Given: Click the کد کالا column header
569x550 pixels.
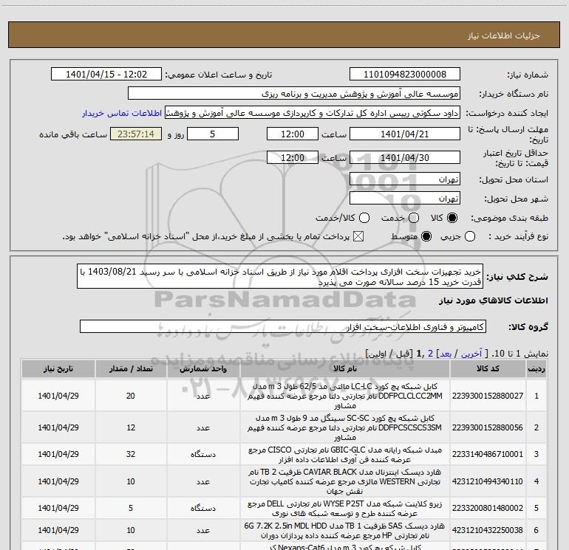Looking at the screenshot, I should (488, 368).
